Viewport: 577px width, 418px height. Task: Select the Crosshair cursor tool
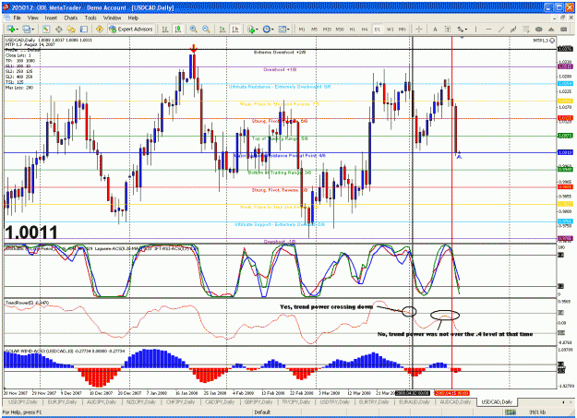pyautogui.click(x=419, y=30)
